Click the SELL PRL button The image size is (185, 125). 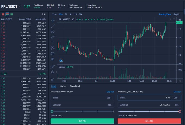pos(149,121)
